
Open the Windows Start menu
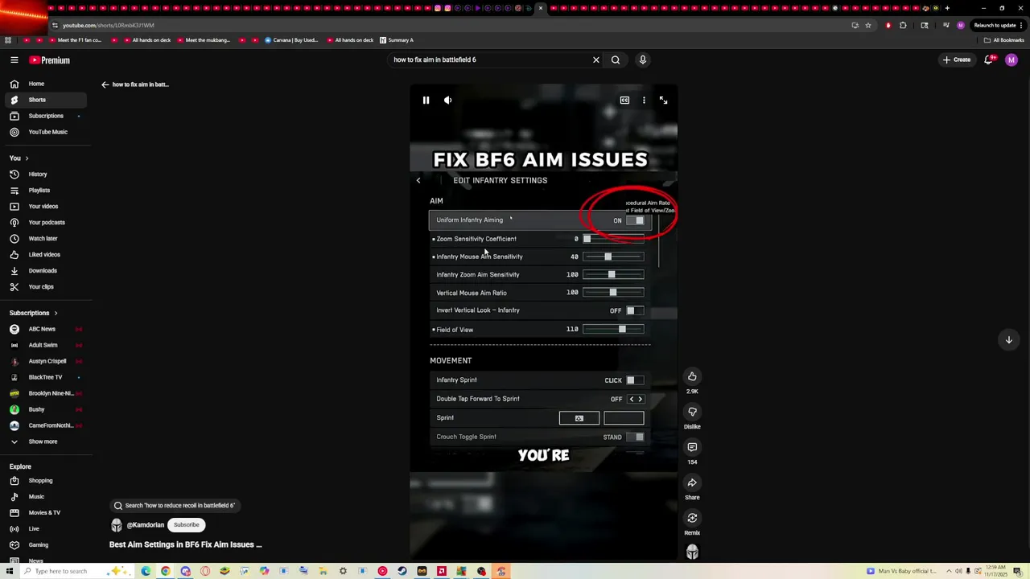click(x=9, y=571)
